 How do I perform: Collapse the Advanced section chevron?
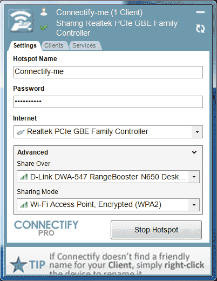click(x=194, y=152)
